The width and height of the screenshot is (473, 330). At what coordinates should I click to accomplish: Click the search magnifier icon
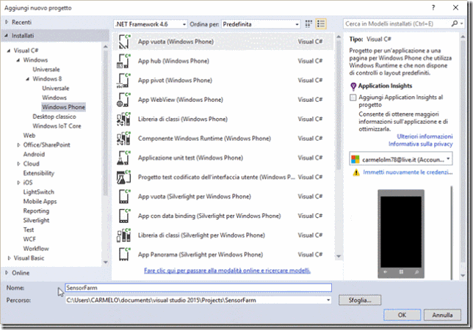click(x=455, y=23)
